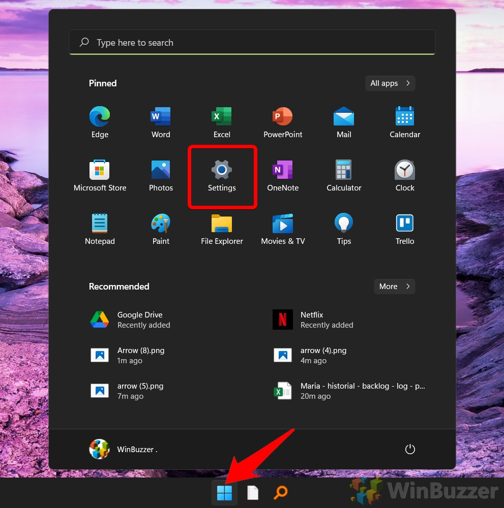Open Notepad from pinned apps

click(100, 229)
